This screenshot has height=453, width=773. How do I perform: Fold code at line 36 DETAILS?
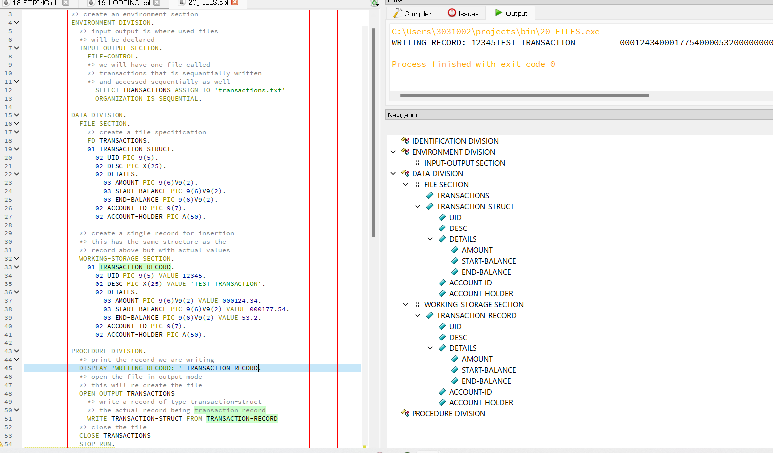17,292
